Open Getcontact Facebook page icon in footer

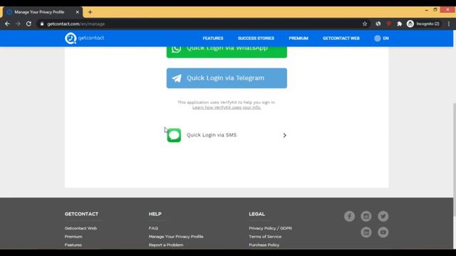click(x=349, y=216)
